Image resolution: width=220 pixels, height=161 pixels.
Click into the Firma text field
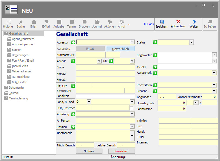point(105,67)
